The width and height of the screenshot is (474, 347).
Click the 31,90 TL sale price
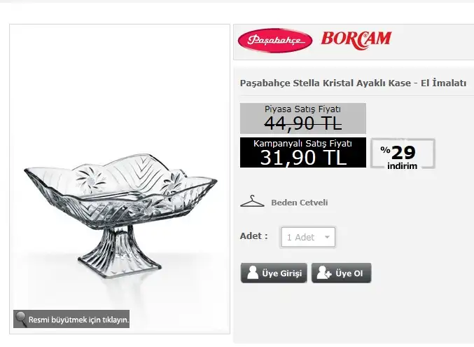tap(303, 158)
